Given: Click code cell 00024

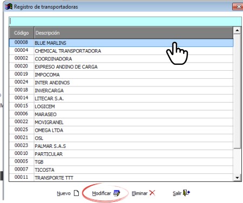Looking at the screenshot, I should tap(21, 82).
